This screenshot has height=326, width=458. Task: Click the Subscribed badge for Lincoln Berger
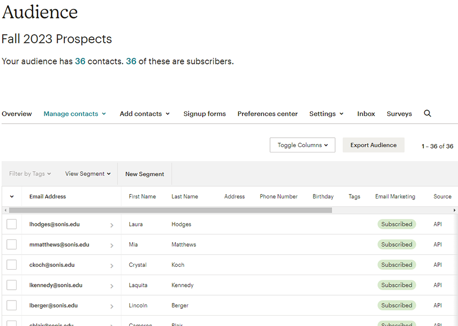point(396,305)
